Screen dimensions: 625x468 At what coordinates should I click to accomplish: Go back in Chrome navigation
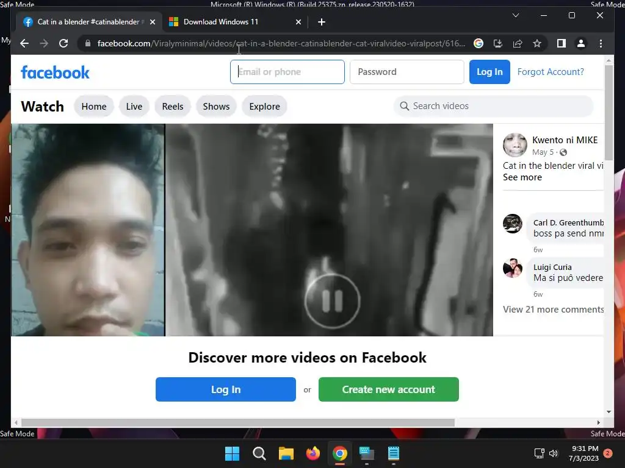[24, 43]
